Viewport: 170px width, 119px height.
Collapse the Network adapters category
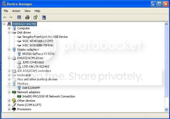[9, 92]
